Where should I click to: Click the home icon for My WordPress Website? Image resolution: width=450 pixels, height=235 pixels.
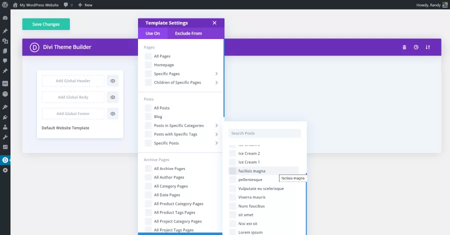click(15, 5)
